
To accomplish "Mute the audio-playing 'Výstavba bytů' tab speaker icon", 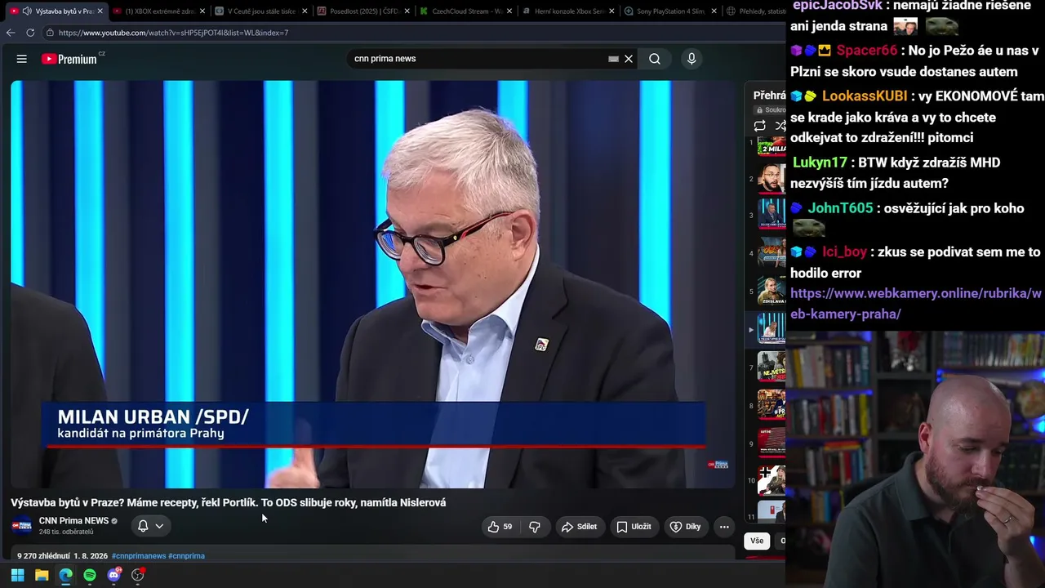I will [x=27, y=11].
